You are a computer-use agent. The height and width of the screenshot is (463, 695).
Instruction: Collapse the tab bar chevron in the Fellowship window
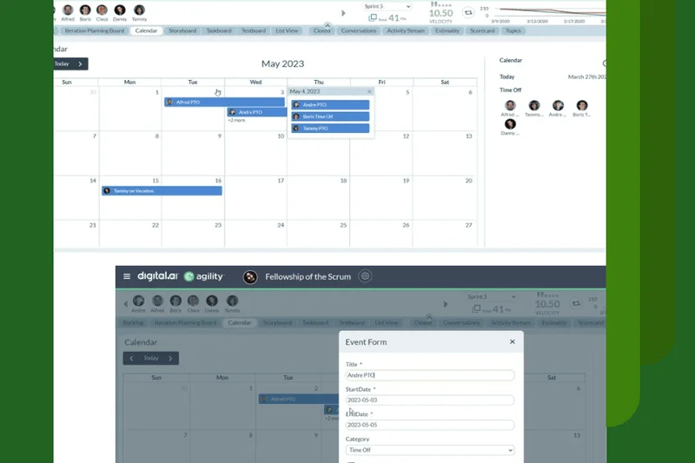click(428, 317)
